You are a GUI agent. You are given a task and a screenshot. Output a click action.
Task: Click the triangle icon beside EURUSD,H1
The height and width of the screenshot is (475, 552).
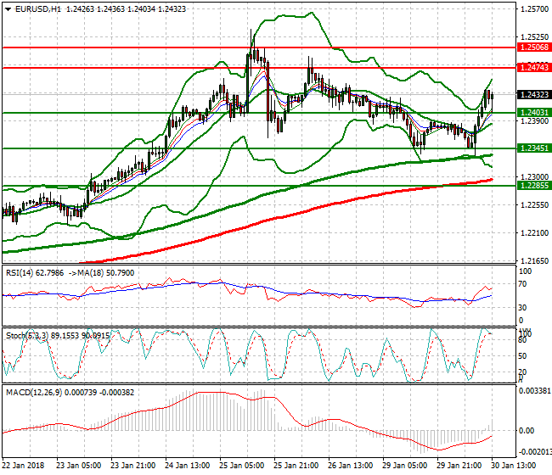click(x=6, y=8)
